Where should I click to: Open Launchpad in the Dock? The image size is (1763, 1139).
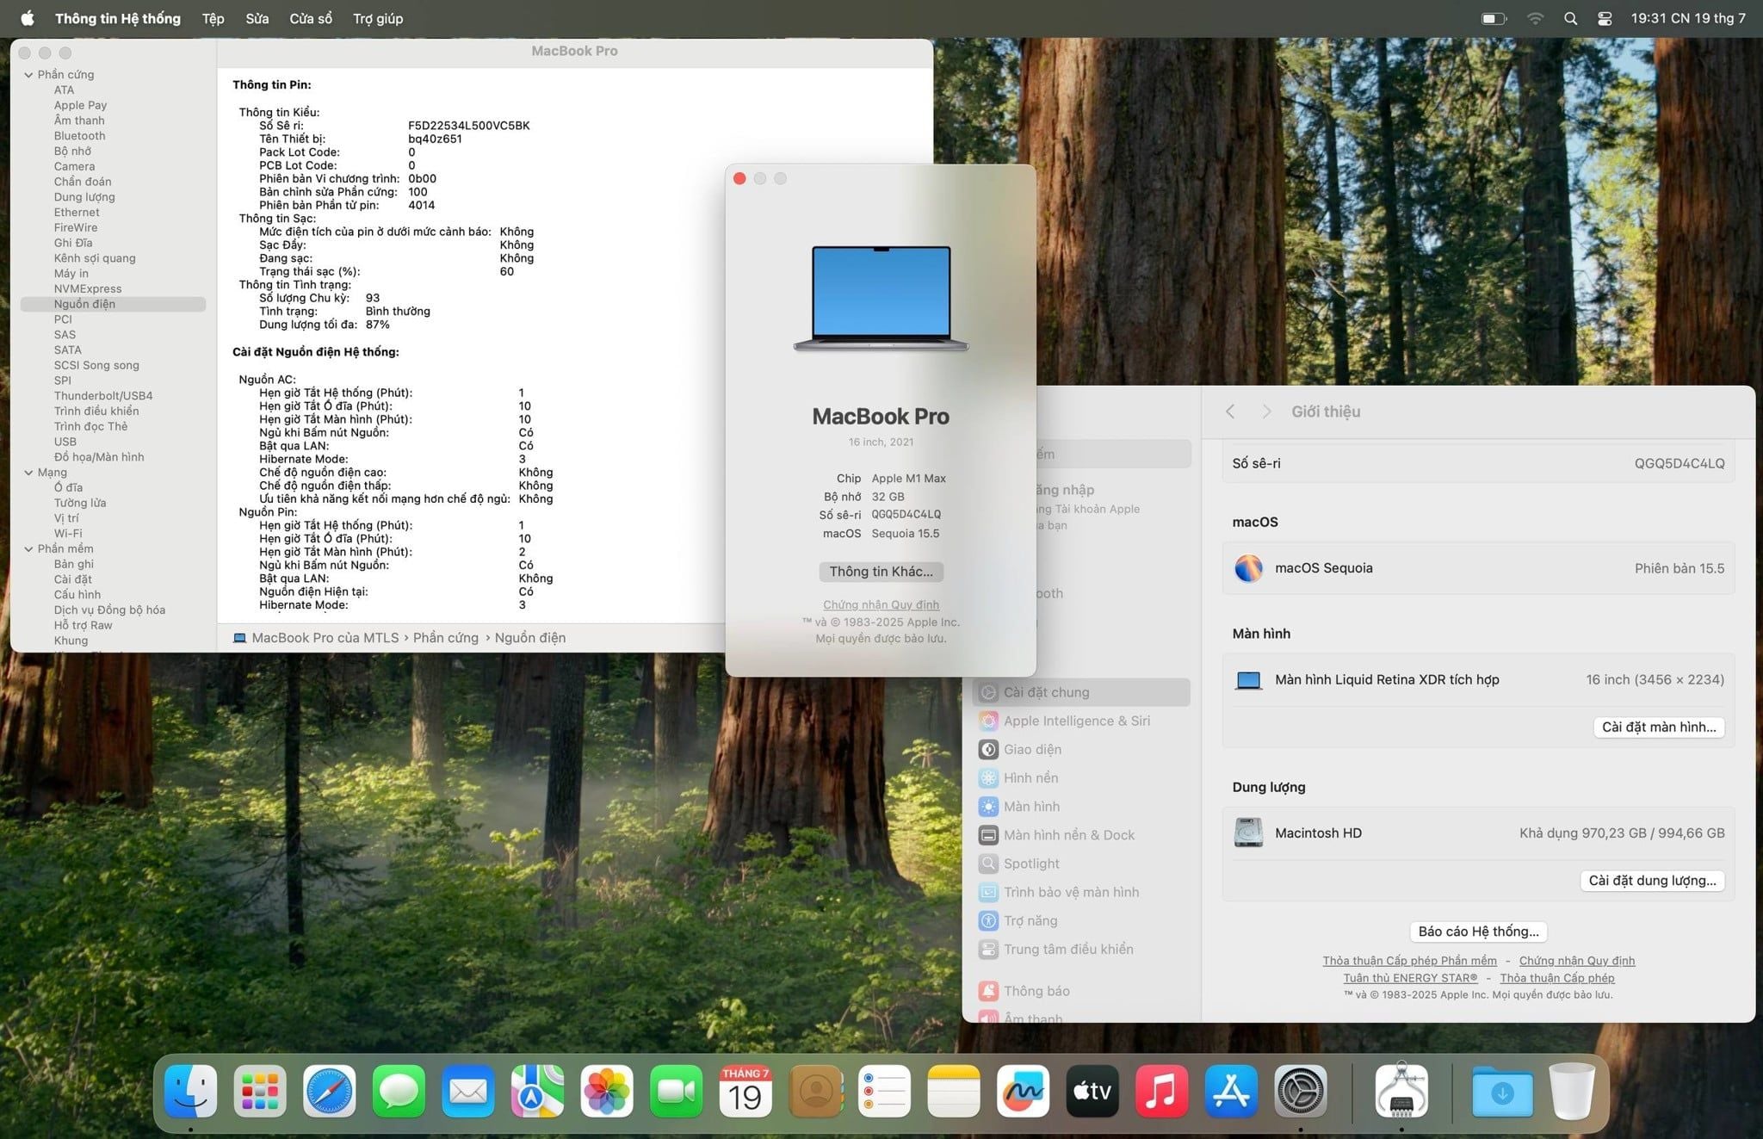pos(260,1091)
